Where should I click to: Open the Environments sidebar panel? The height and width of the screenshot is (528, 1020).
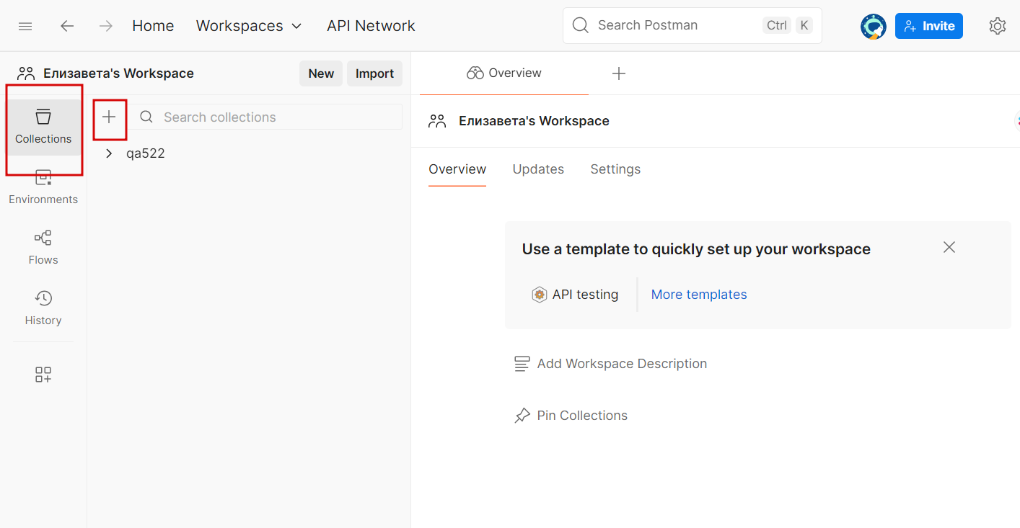pyautogui.click(x=43, y=187)
